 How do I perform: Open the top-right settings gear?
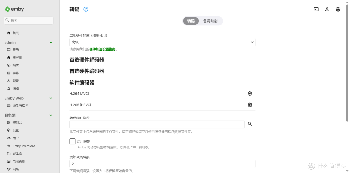coord(338,9)
